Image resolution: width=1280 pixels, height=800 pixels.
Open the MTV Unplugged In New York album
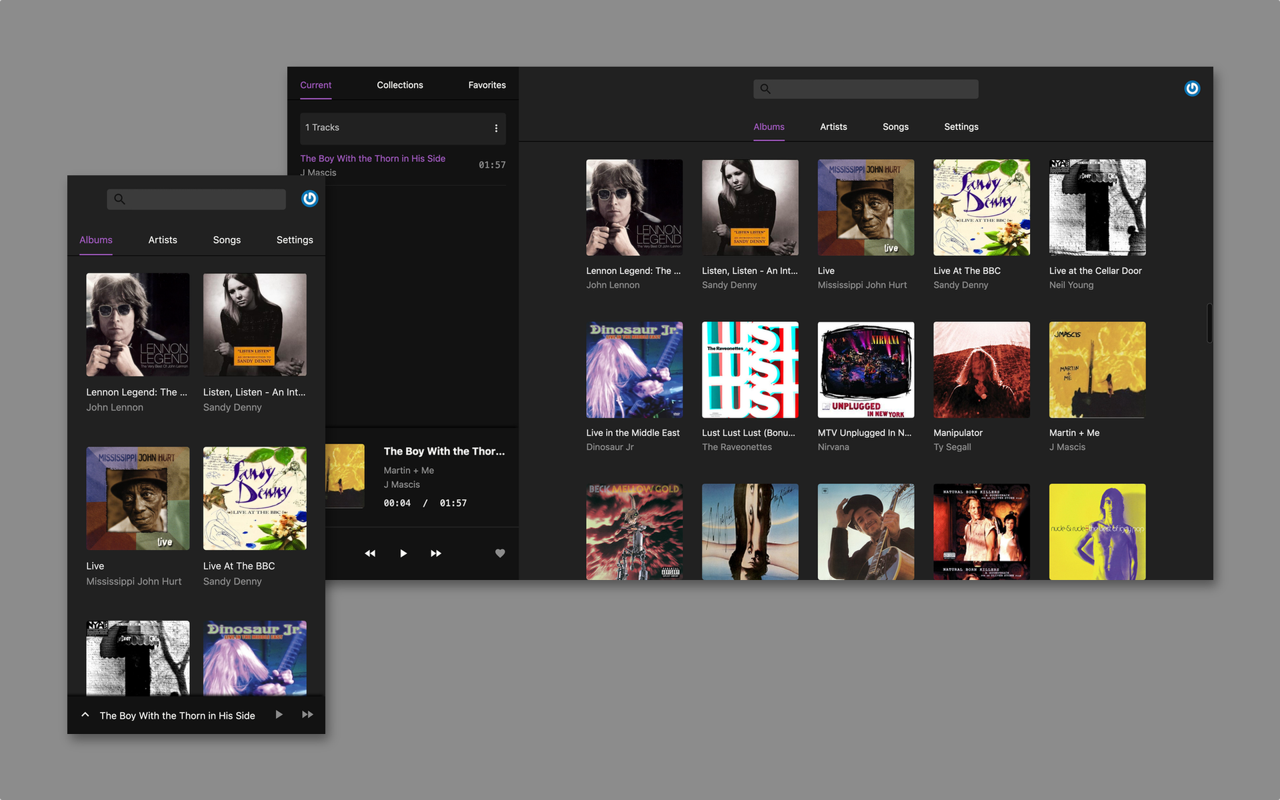click(865, 371)
